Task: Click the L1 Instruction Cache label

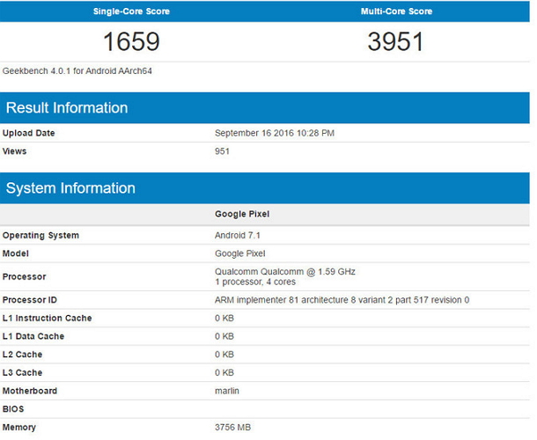Action: point(48,318)
